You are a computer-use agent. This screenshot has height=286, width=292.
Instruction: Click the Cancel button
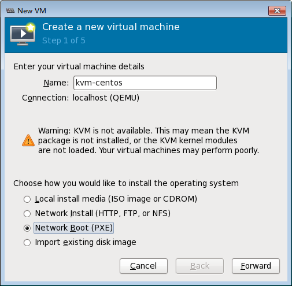click(143, 266)
